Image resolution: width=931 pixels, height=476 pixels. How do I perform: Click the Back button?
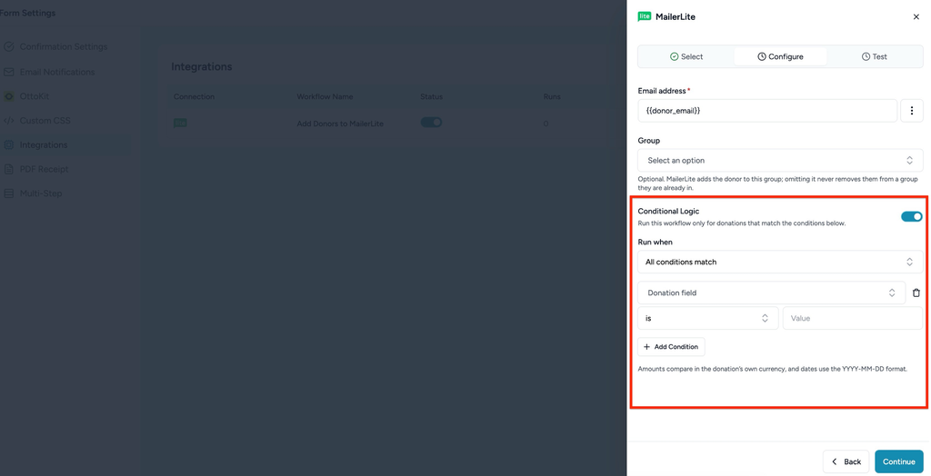(846, 461)
